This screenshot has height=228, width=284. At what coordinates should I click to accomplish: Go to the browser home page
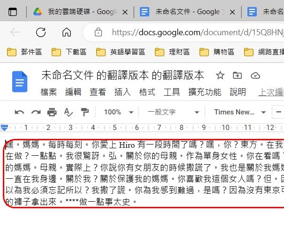pyautogui.click(x=67, y=32)
